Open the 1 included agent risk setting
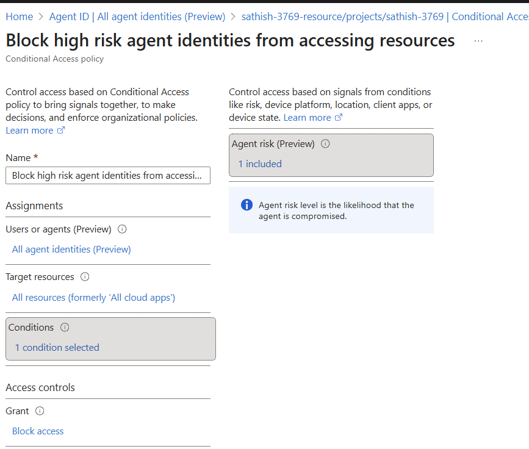 point(260,163)
